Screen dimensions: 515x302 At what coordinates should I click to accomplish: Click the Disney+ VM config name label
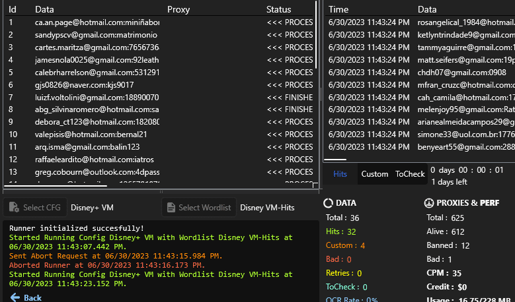point(93,208)
